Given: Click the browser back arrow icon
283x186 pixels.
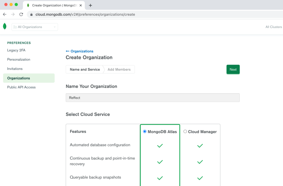Looking at the screenshot, I should 5,14.
